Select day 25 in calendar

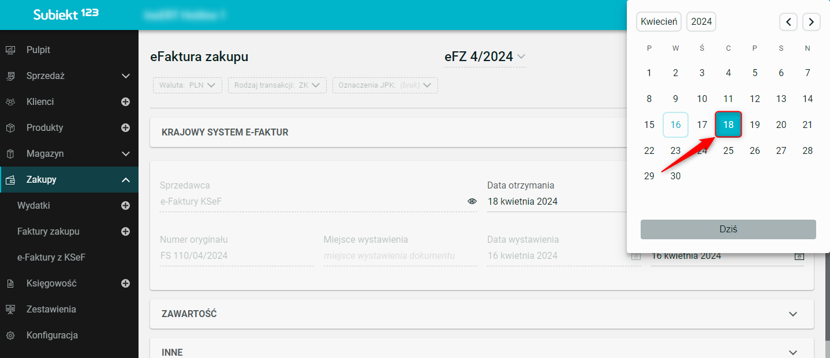[728, 151]
